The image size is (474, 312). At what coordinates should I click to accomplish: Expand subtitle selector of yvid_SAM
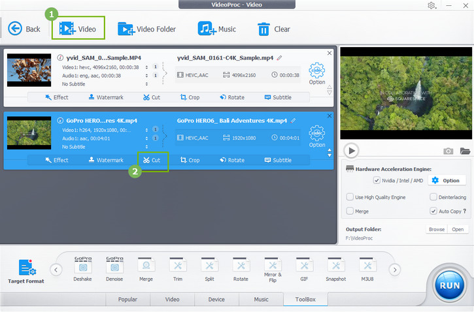coord(146,84)
